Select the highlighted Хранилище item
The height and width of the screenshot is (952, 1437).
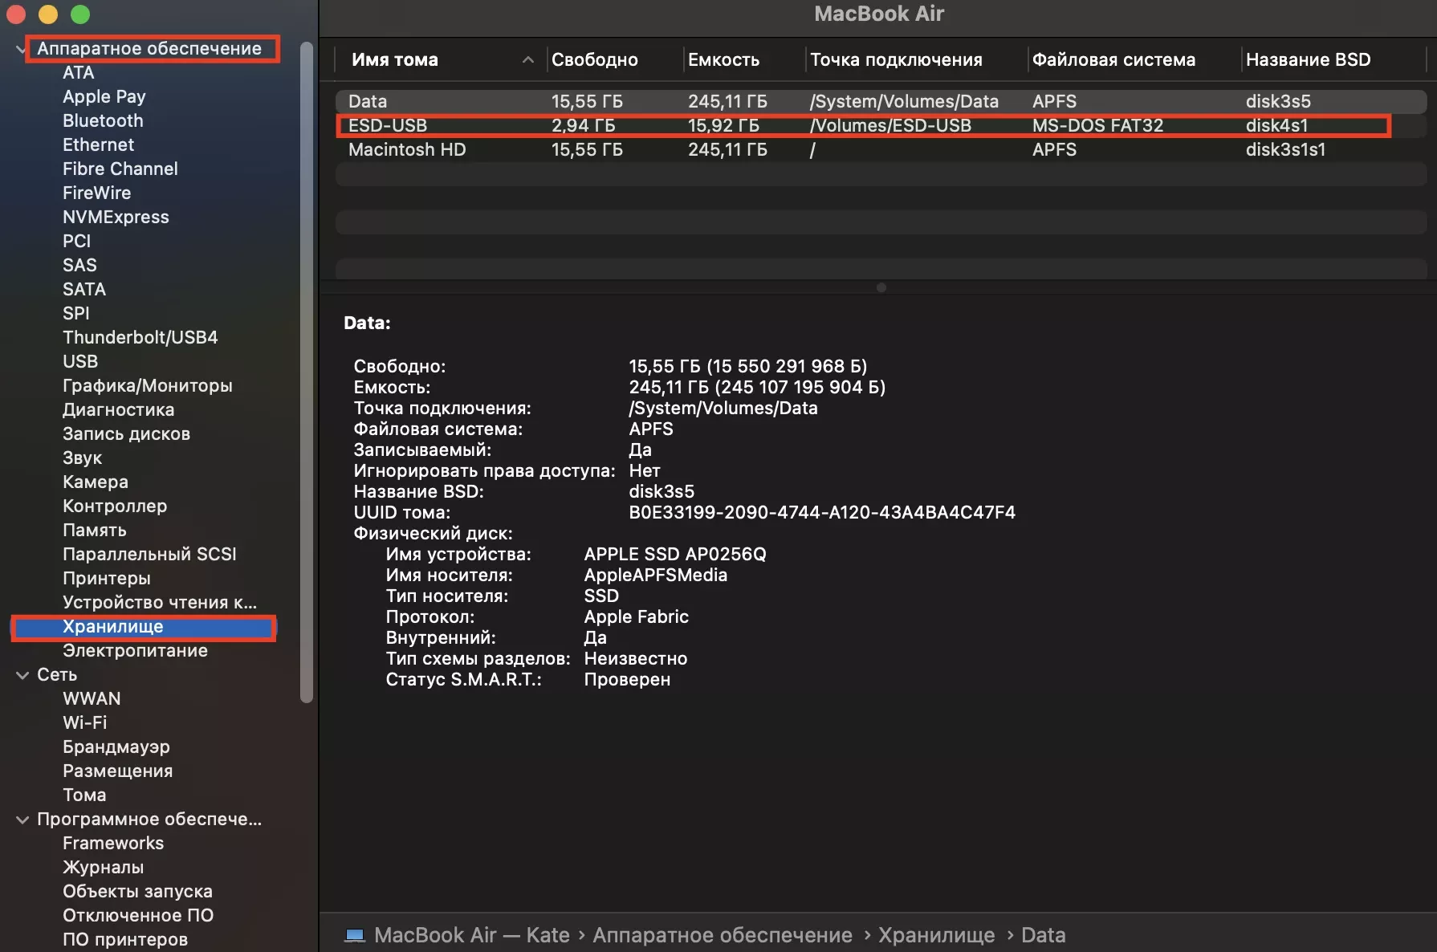[145, 627]
